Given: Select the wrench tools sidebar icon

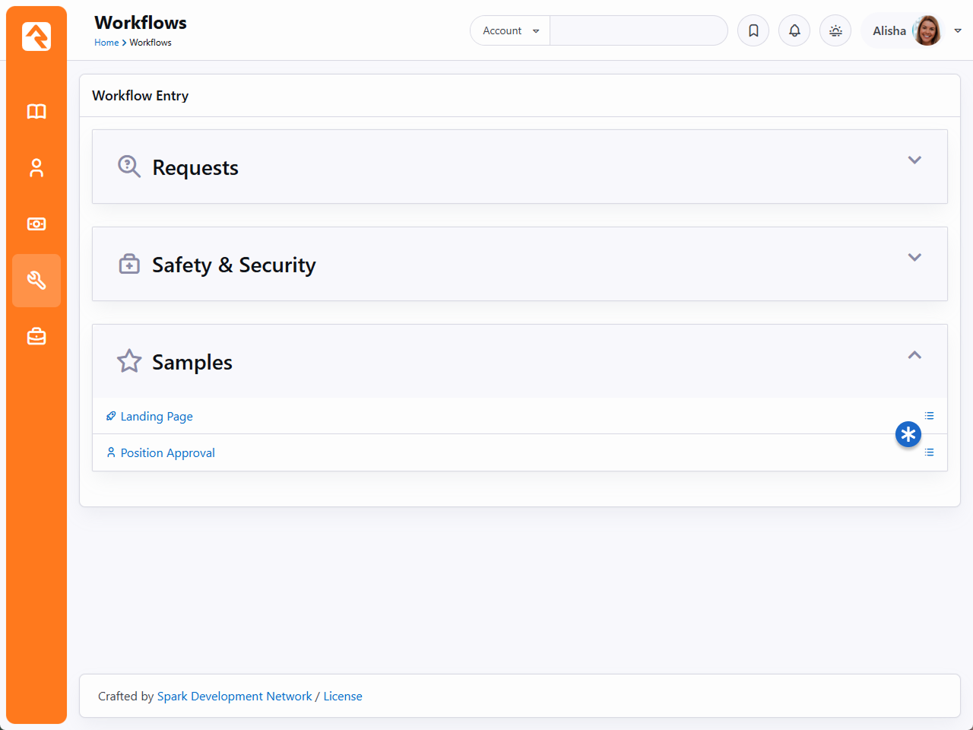Looking at the screenshot, I should coord(36,281).
